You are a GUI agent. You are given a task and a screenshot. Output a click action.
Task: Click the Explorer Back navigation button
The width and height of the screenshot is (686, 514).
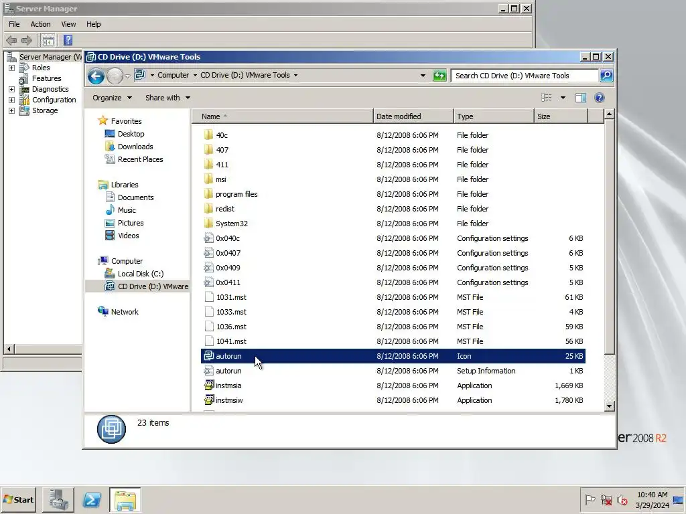[96, 76]
